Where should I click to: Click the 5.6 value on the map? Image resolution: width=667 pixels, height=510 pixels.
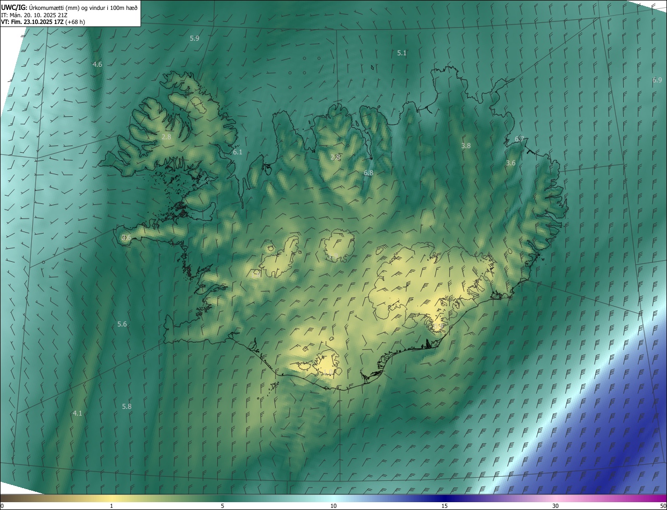click(122, 324)
